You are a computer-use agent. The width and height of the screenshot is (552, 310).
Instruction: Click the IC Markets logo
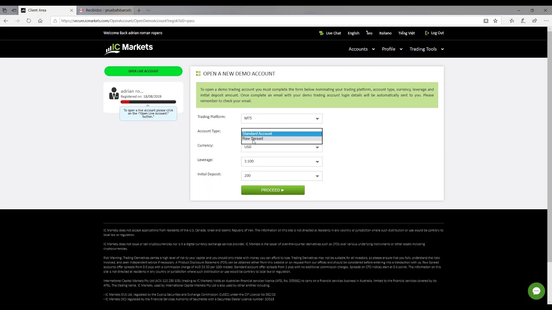point(129,49)
